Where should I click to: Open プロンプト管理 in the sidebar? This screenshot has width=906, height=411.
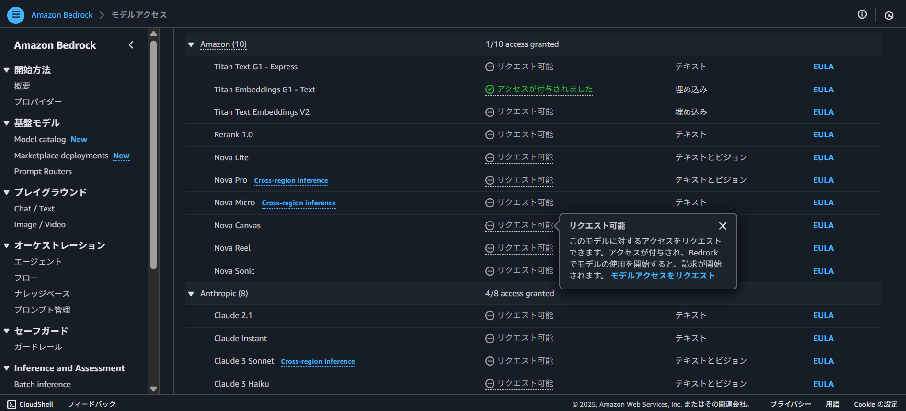tap(42, 310)
